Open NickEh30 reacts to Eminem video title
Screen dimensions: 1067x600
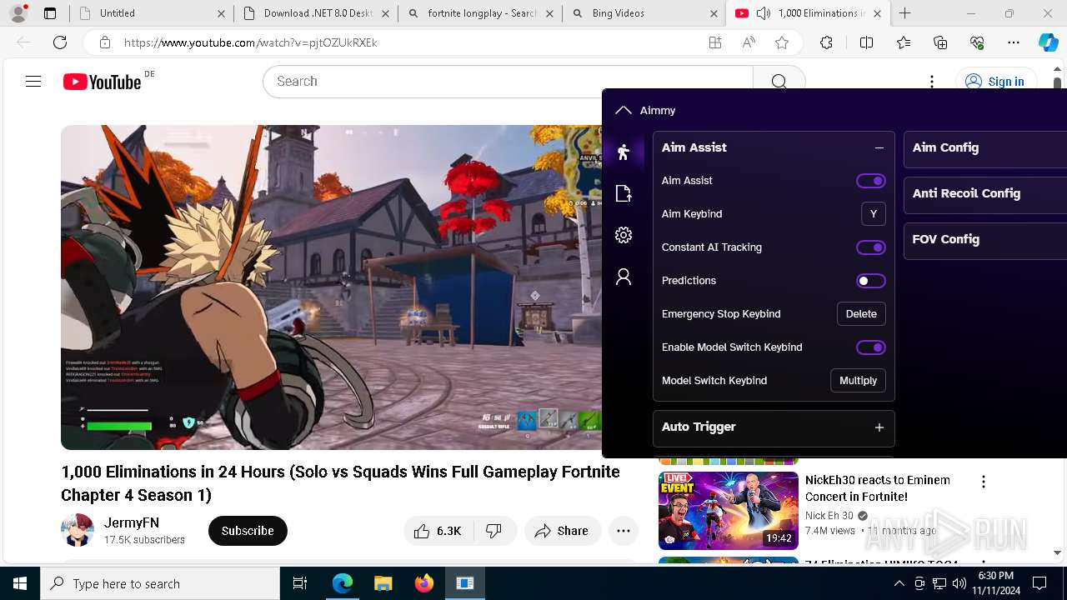877,488
